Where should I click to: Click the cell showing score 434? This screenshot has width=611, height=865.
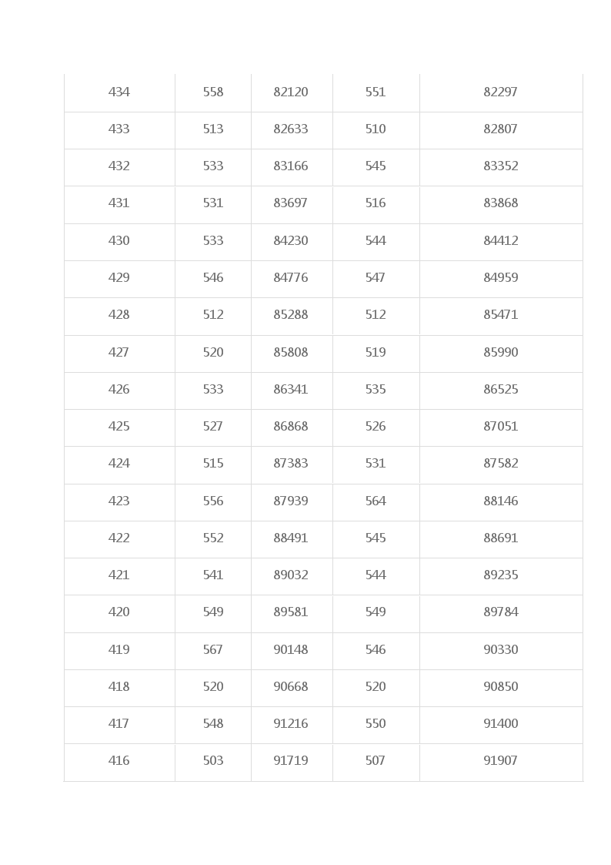[119, 92]
